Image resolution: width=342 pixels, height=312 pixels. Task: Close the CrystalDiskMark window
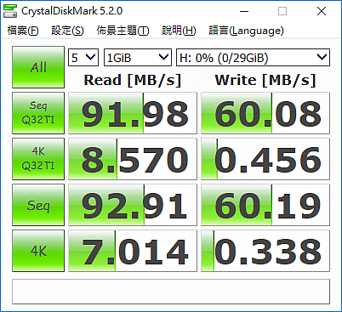(x=322, y=11)
